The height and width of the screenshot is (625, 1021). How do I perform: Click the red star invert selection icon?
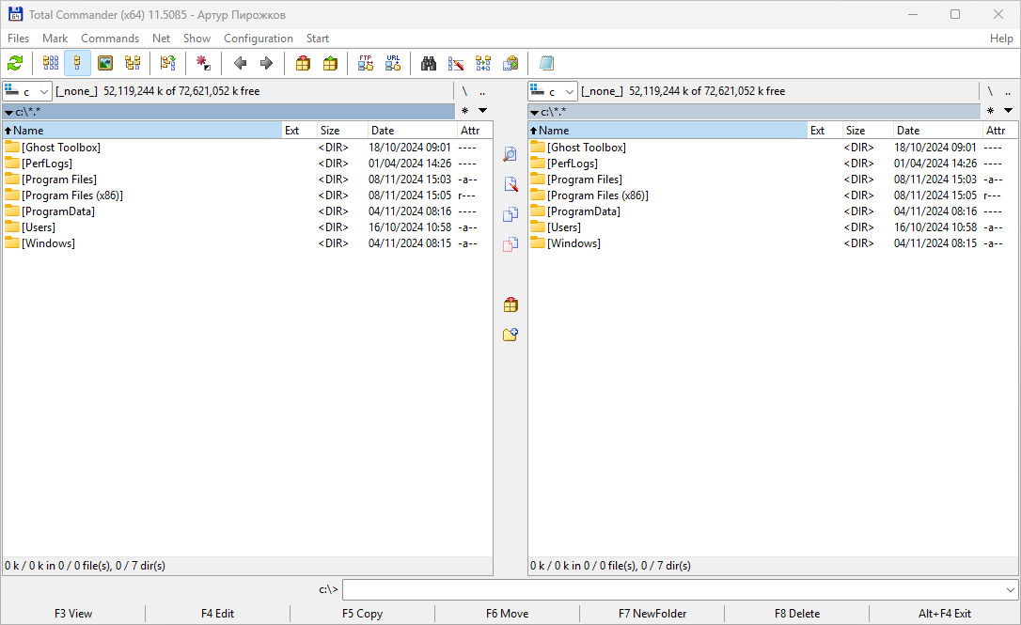coord(203,63)
